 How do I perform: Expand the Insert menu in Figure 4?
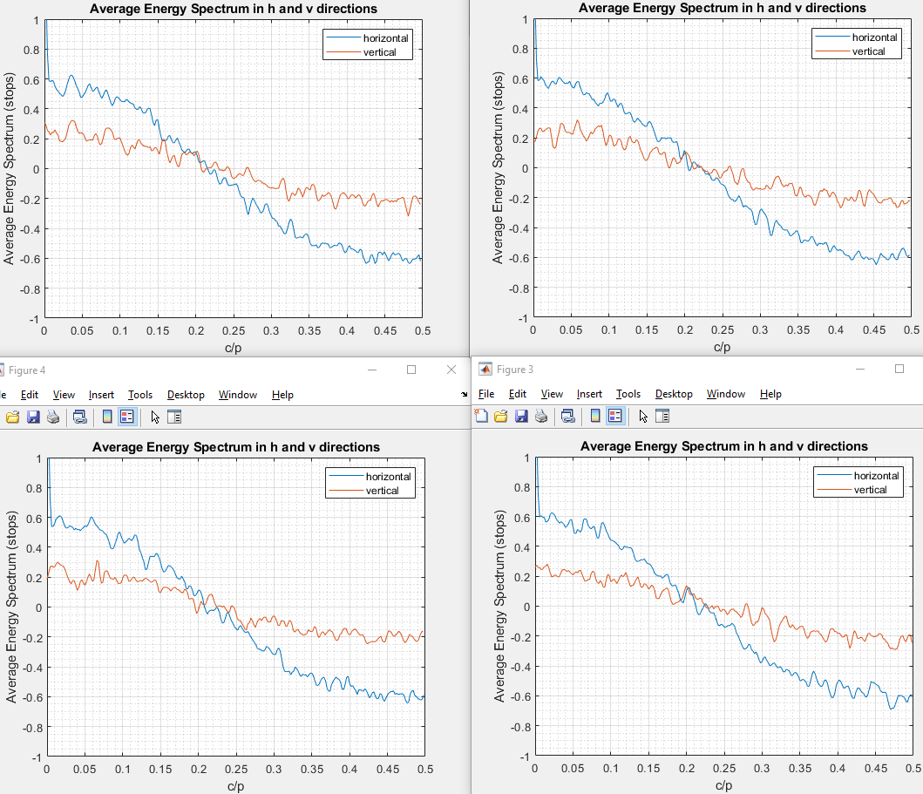point(101,395)
